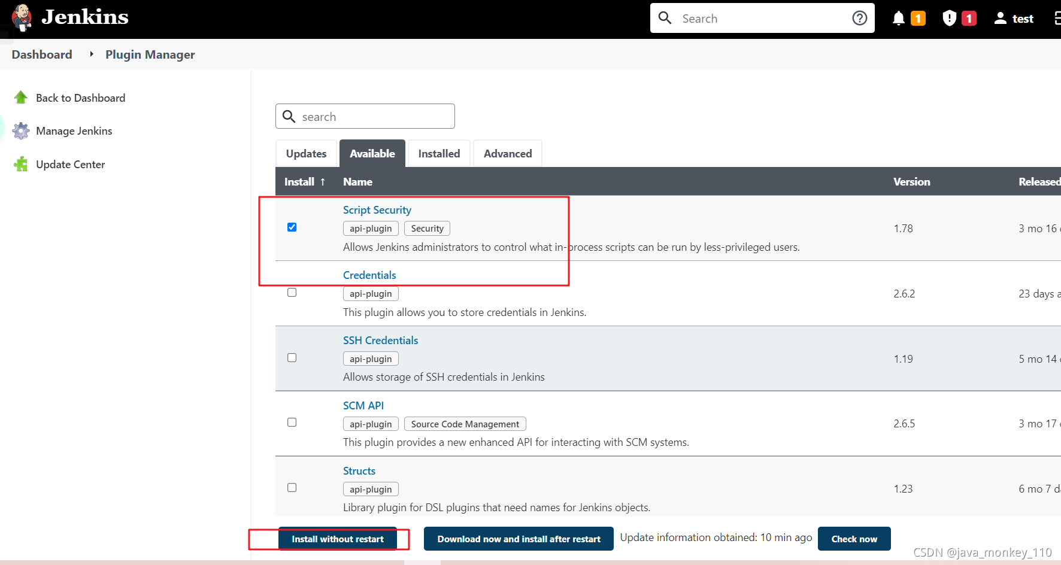Click Source Code Management tag on SCM API

coord(465,424)
